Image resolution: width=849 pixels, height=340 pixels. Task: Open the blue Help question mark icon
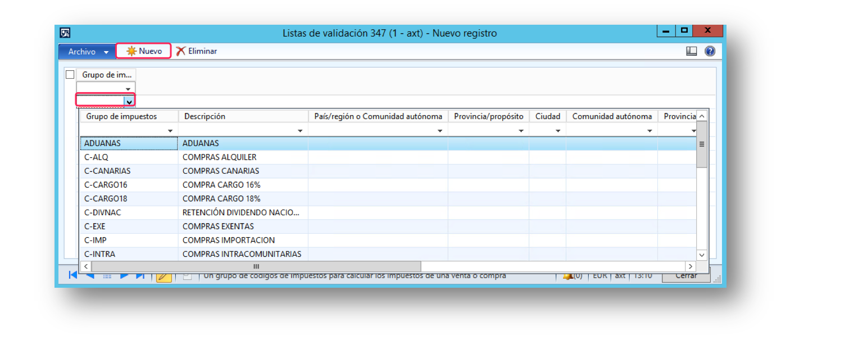point(710,51)
